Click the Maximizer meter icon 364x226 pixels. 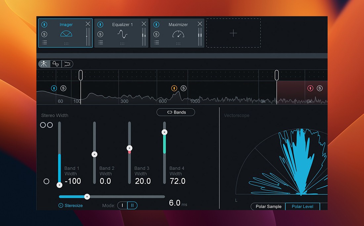(x=178, y=34)
